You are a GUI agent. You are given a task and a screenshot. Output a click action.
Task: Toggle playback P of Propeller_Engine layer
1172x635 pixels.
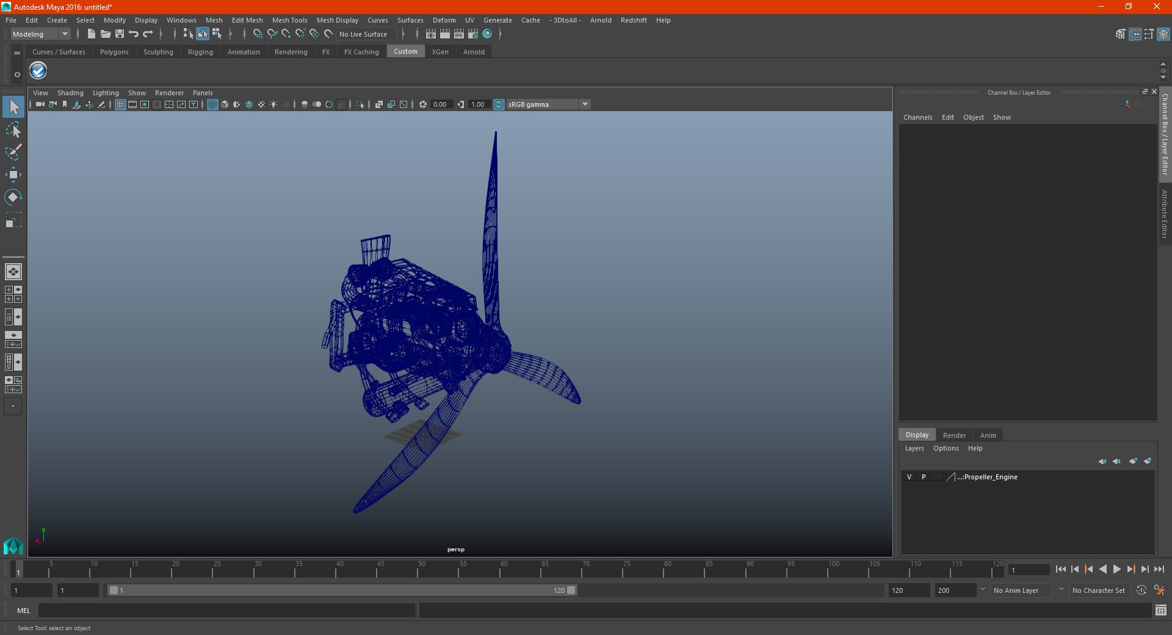924,477
